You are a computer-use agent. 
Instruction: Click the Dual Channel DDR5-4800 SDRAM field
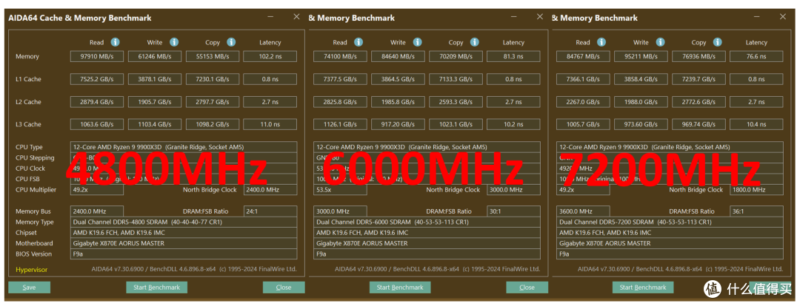pos(184,222)
